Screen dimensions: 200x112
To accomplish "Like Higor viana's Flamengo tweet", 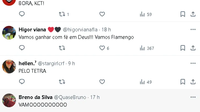I will (102, 48).
